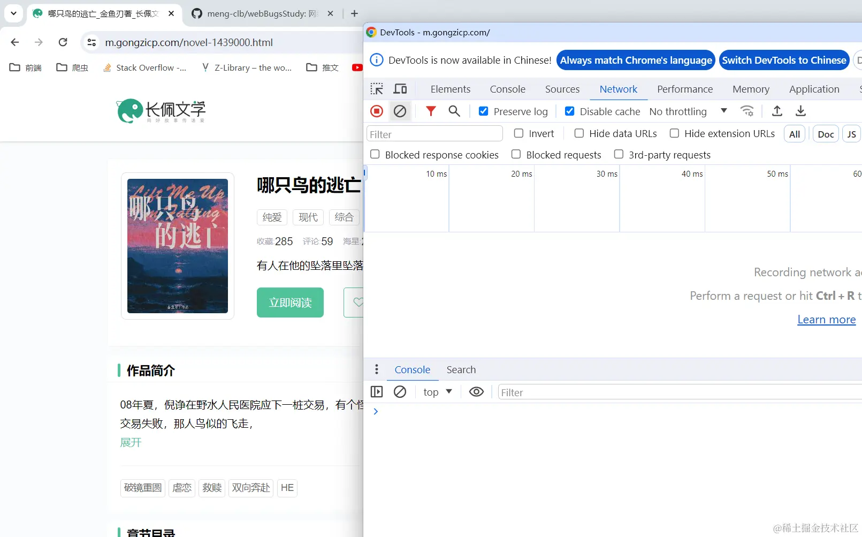Click the DevTools info notice icon
Screen dimensions: 862x537
tap(377, 60)
